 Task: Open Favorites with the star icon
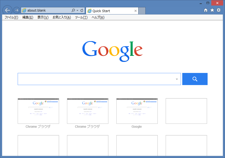click(x=212, y=10)
